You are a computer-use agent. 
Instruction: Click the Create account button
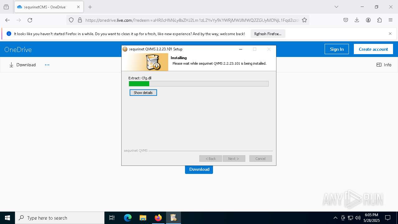coord(373,49)
